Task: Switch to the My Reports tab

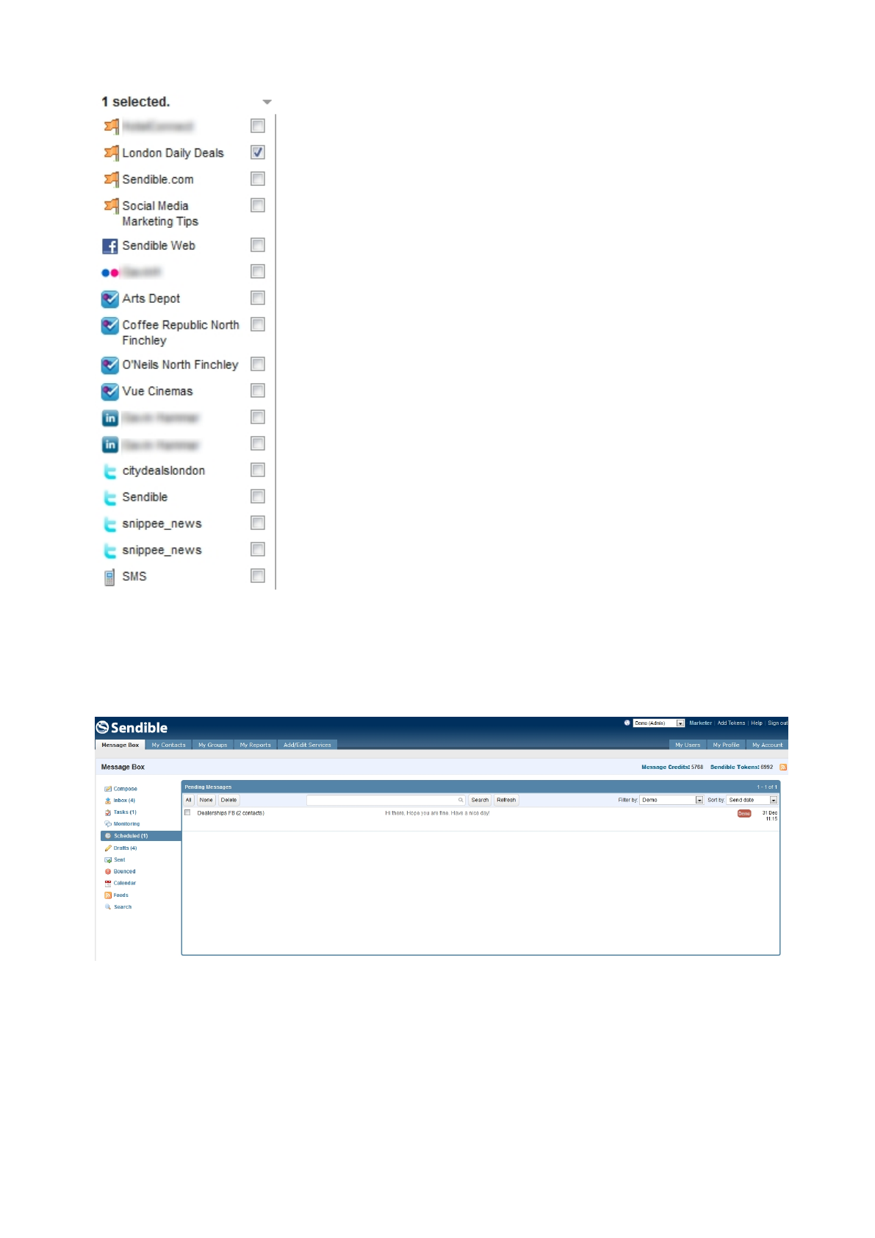Action: point(256,745)
